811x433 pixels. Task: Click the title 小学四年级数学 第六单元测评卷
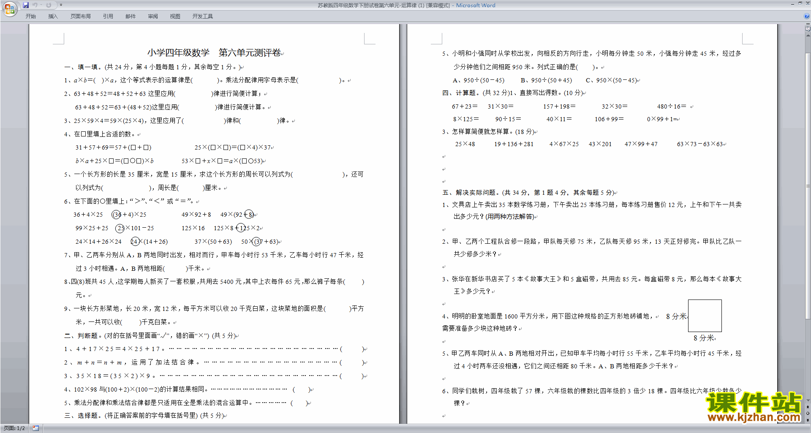click(x=214, y=53)
